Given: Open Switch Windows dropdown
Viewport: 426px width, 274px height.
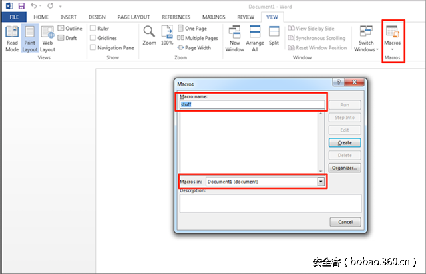Looking at the screenshot, I should [366, 39].
